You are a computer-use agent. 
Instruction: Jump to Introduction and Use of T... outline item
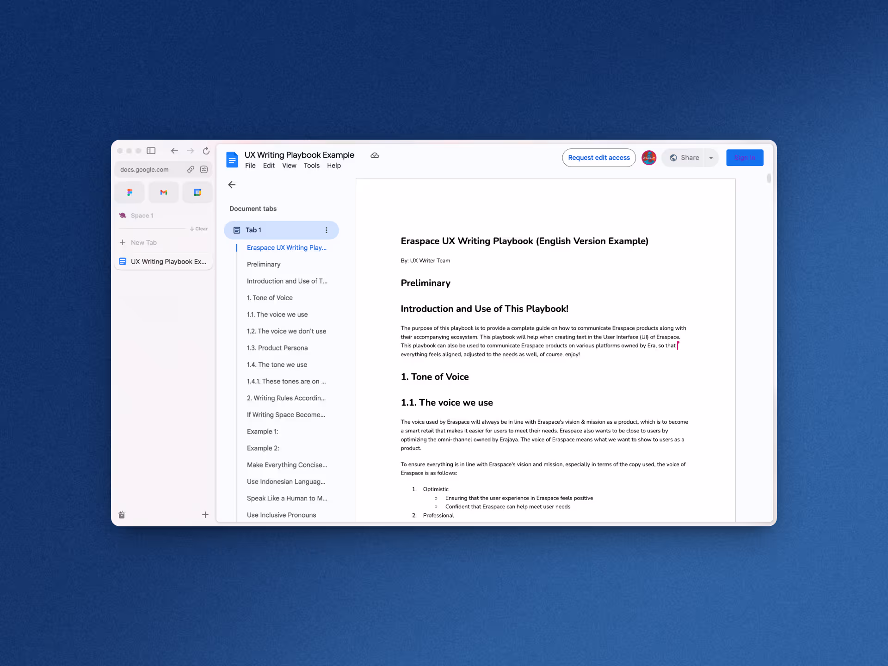(287, 281)
